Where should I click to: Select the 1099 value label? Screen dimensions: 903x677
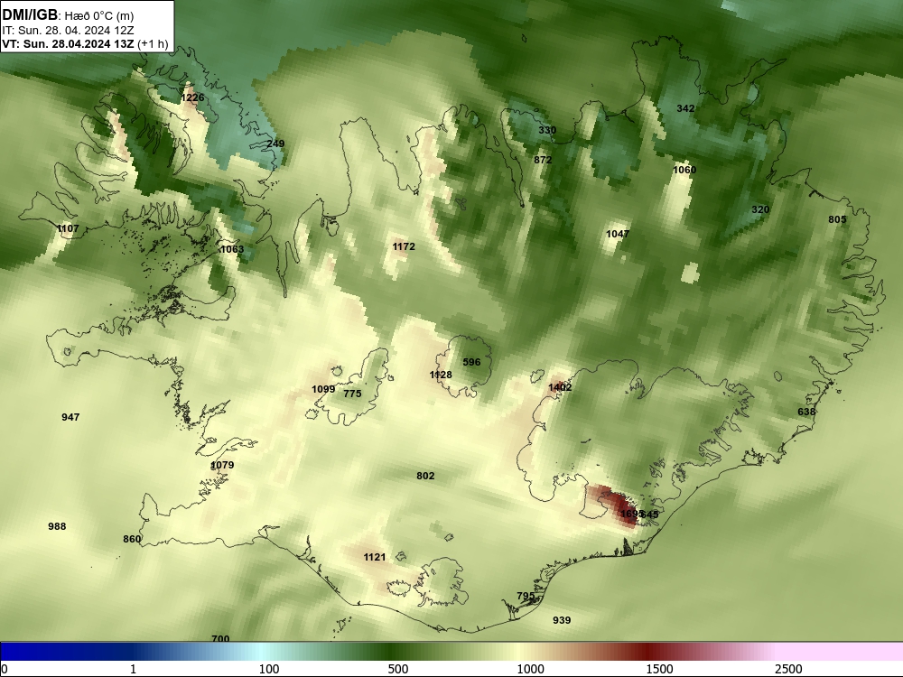[x=323, y=389]
